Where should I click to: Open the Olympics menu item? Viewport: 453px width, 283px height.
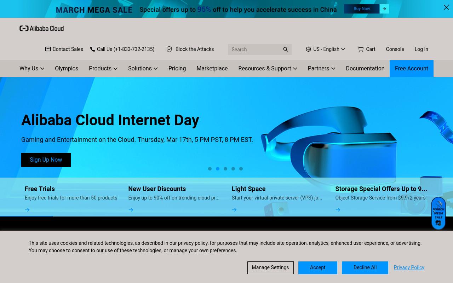tap(67, 69)
